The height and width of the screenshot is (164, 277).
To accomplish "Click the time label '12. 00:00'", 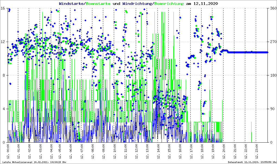I will pos(8,151).
